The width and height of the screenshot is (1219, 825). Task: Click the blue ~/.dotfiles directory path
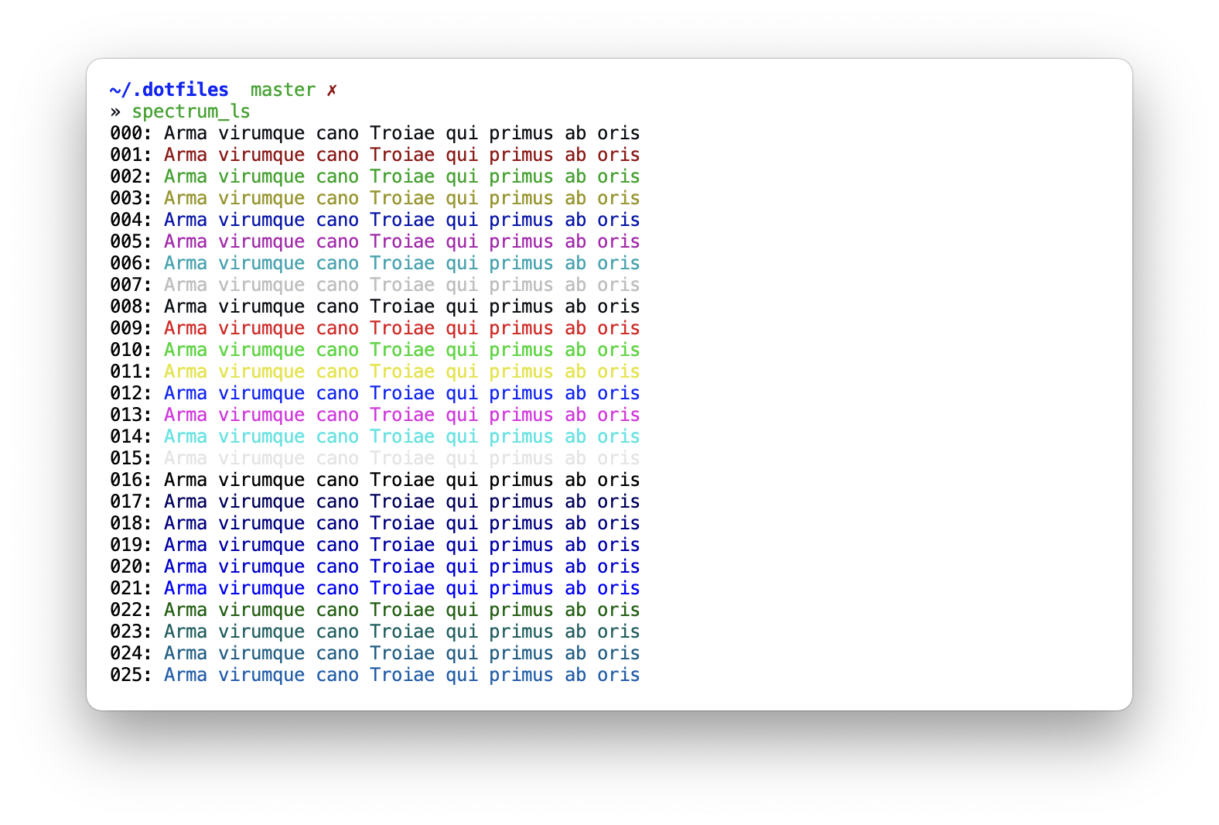pyautogui.click(x=169, y=91)
